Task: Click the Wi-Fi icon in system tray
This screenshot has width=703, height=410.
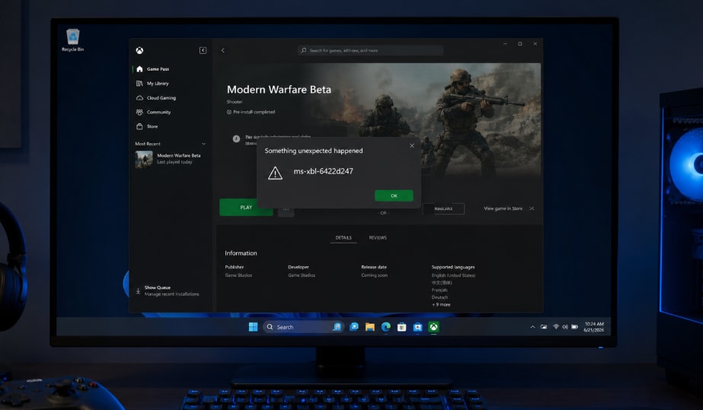Action: (x=556, y=327)
